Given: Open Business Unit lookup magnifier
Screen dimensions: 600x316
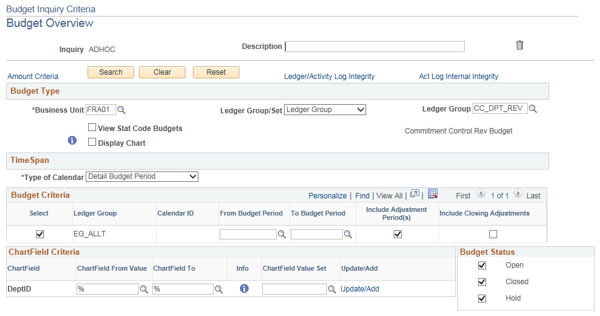Looking at the screenshot, I should click(121, 110).
